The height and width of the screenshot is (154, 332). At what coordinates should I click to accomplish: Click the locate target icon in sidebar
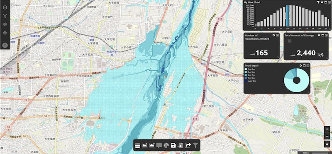pos(5,33)
